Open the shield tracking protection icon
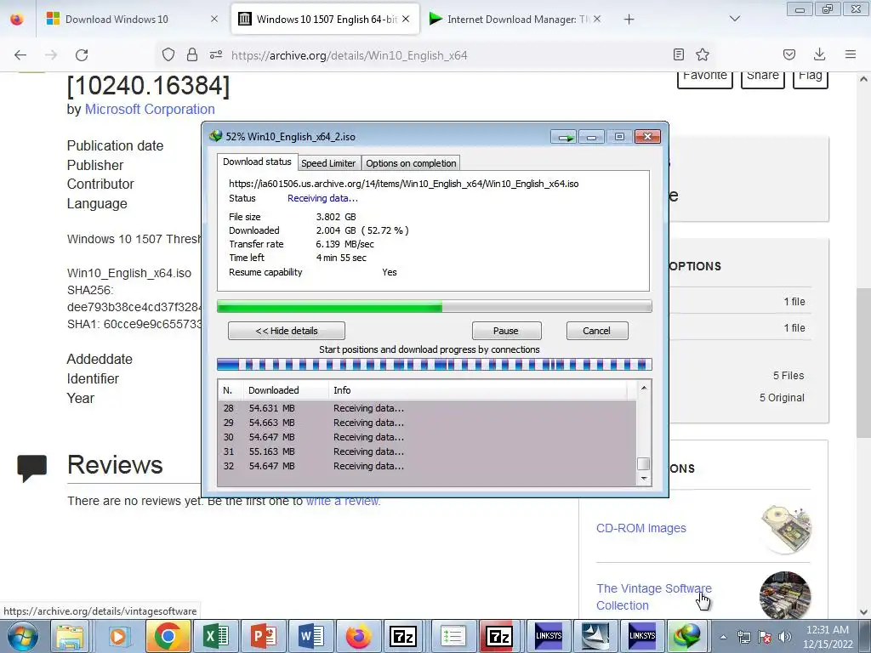The image size is (871, 653). coord(168,54)
